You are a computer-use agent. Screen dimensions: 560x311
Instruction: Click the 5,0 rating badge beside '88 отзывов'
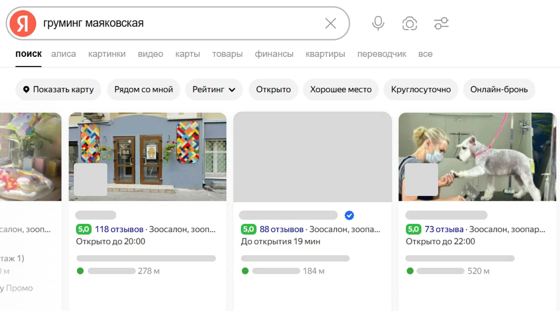point(249,229)
